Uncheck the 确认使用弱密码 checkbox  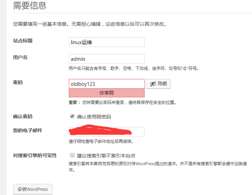72,116
